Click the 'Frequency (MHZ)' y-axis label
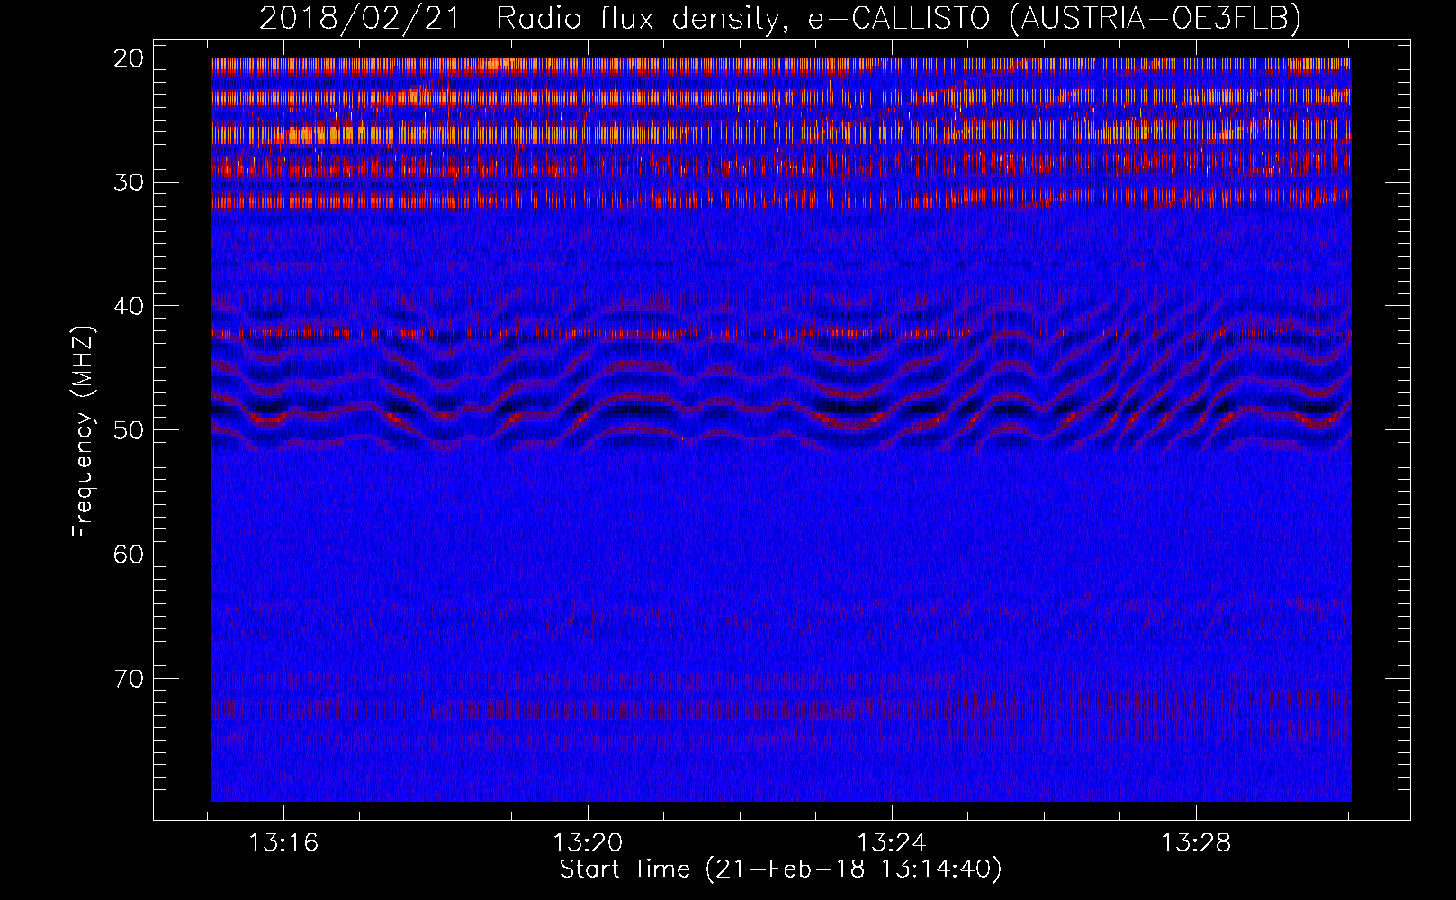 (x=83, y=431)
